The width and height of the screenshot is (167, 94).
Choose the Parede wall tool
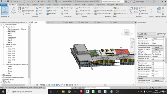click(x=14, y=10)
